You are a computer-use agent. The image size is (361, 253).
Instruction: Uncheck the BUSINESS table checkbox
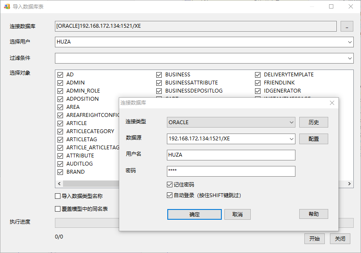159,75
